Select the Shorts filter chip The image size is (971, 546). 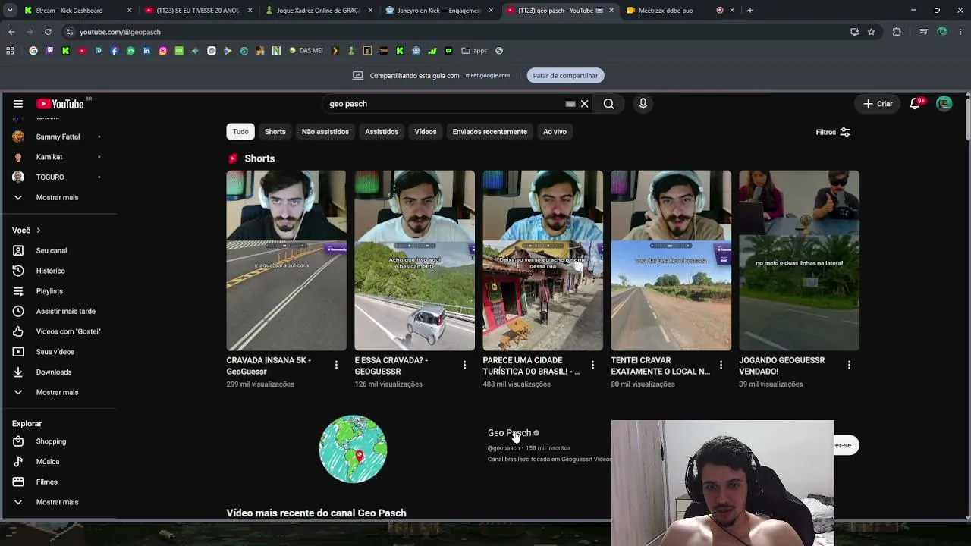[275, 132]
